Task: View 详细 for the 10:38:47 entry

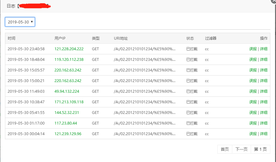Action: [x=264, y=102]
